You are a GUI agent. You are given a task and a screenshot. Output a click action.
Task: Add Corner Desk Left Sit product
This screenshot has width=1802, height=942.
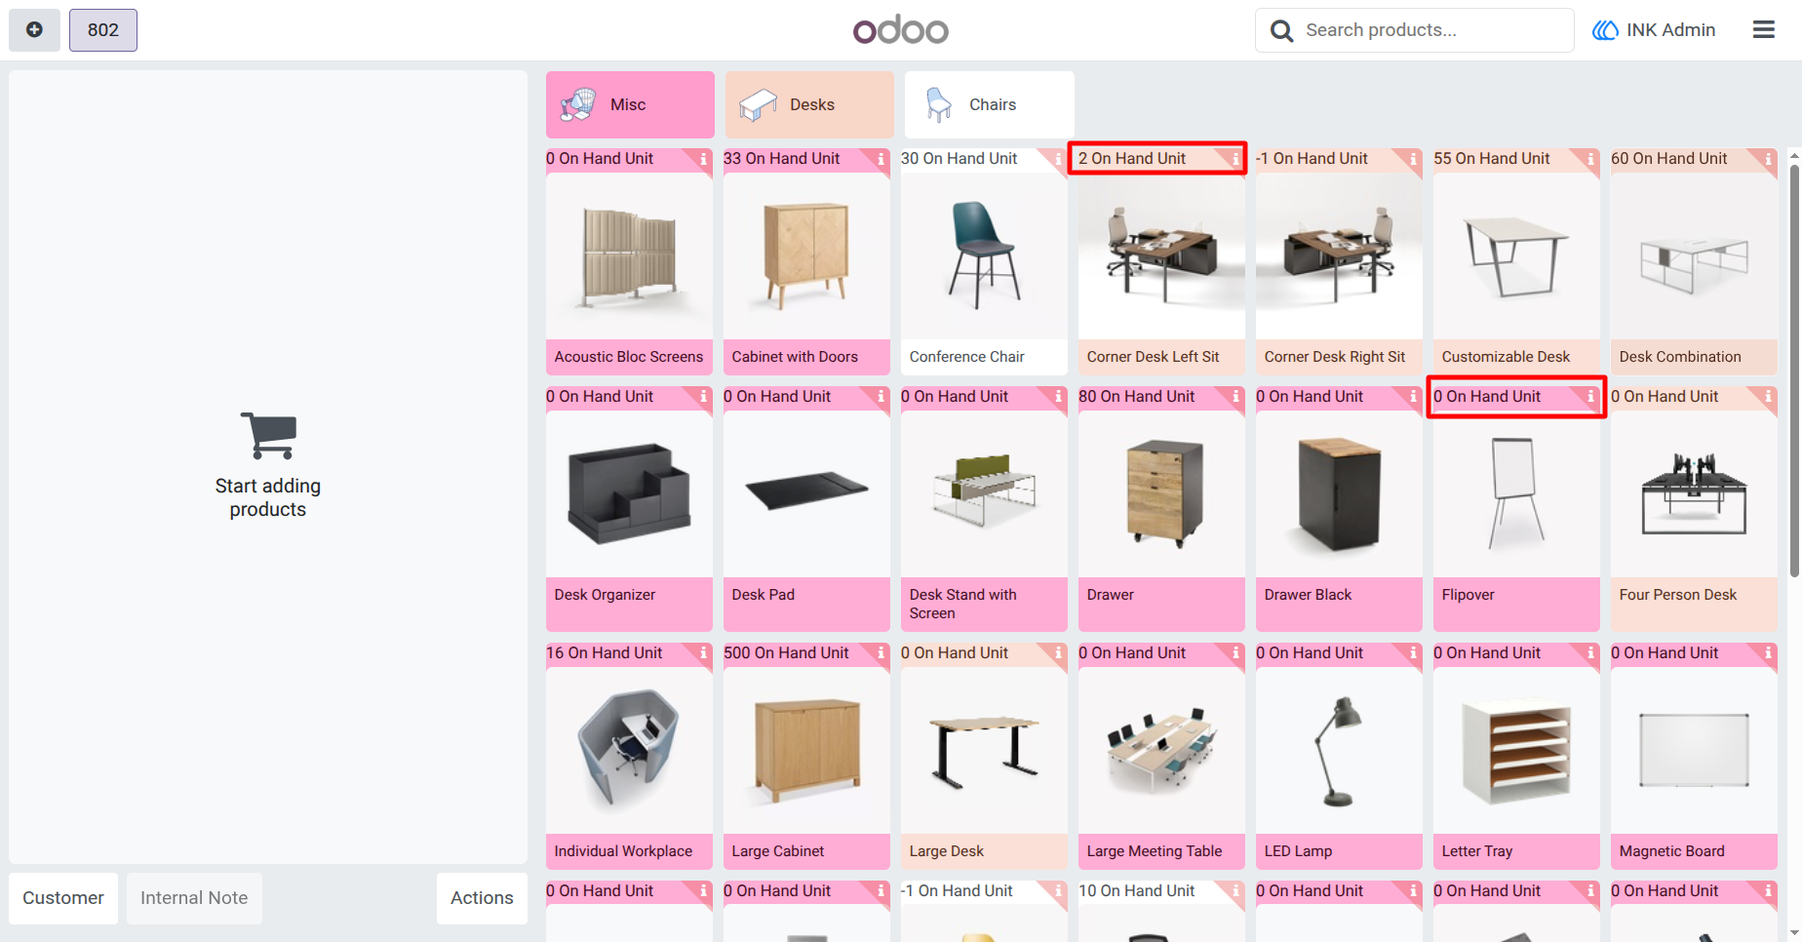click(1161, 261)
